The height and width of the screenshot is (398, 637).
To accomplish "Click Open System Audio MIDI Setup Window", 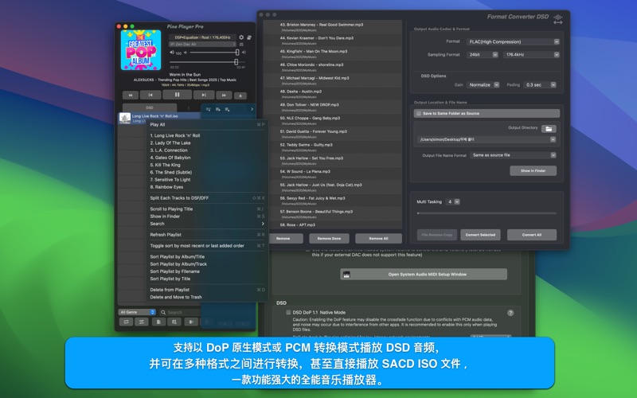I will point(424,275).
